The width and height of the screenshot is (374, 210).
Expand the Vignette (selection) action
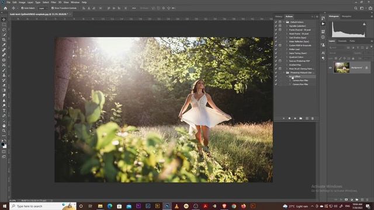287,26
